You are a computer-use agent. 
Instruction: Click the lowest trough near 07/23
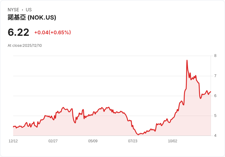[x=138, y=135]
